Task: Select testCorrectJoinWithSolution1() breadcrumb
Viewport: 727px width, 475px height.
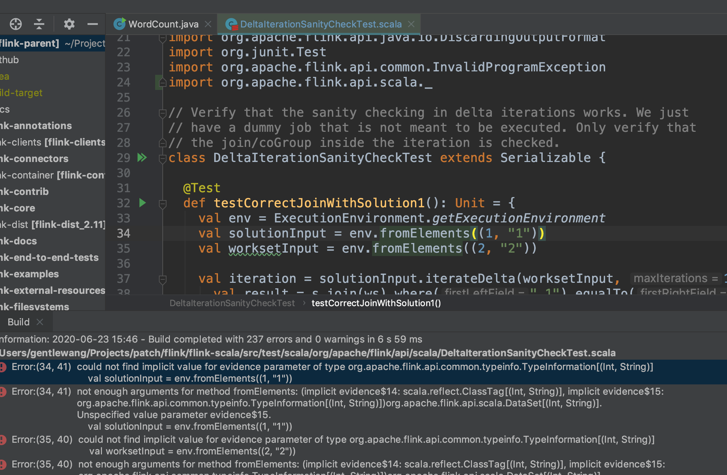Action: (376, 303)
